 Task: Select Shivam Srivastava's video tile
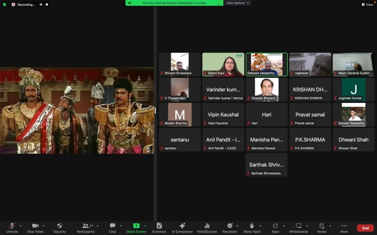point(180,65)
